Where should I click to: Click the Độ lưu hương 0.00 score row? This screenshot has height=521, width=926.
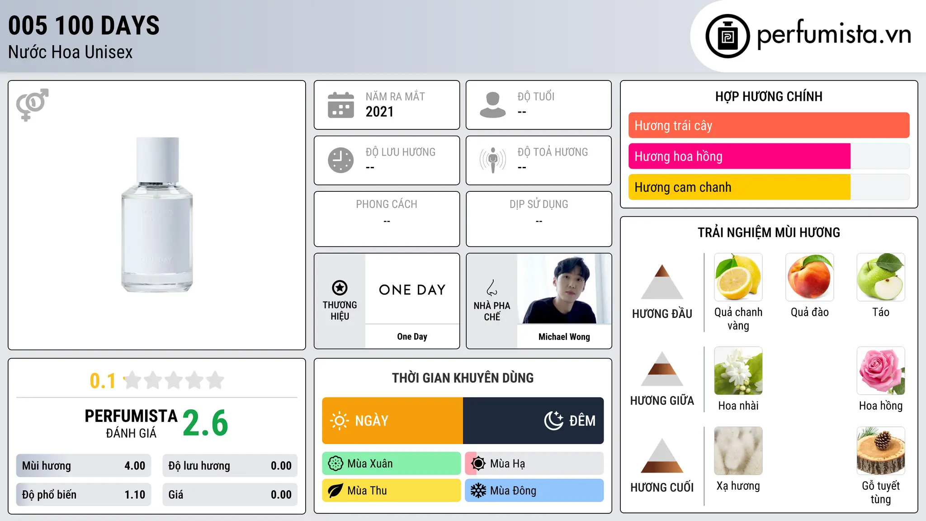pos(230,466)
